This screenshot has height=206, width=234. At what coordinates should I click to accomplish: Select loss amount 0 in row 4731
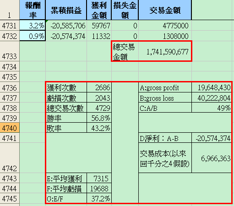click(125, 25)
